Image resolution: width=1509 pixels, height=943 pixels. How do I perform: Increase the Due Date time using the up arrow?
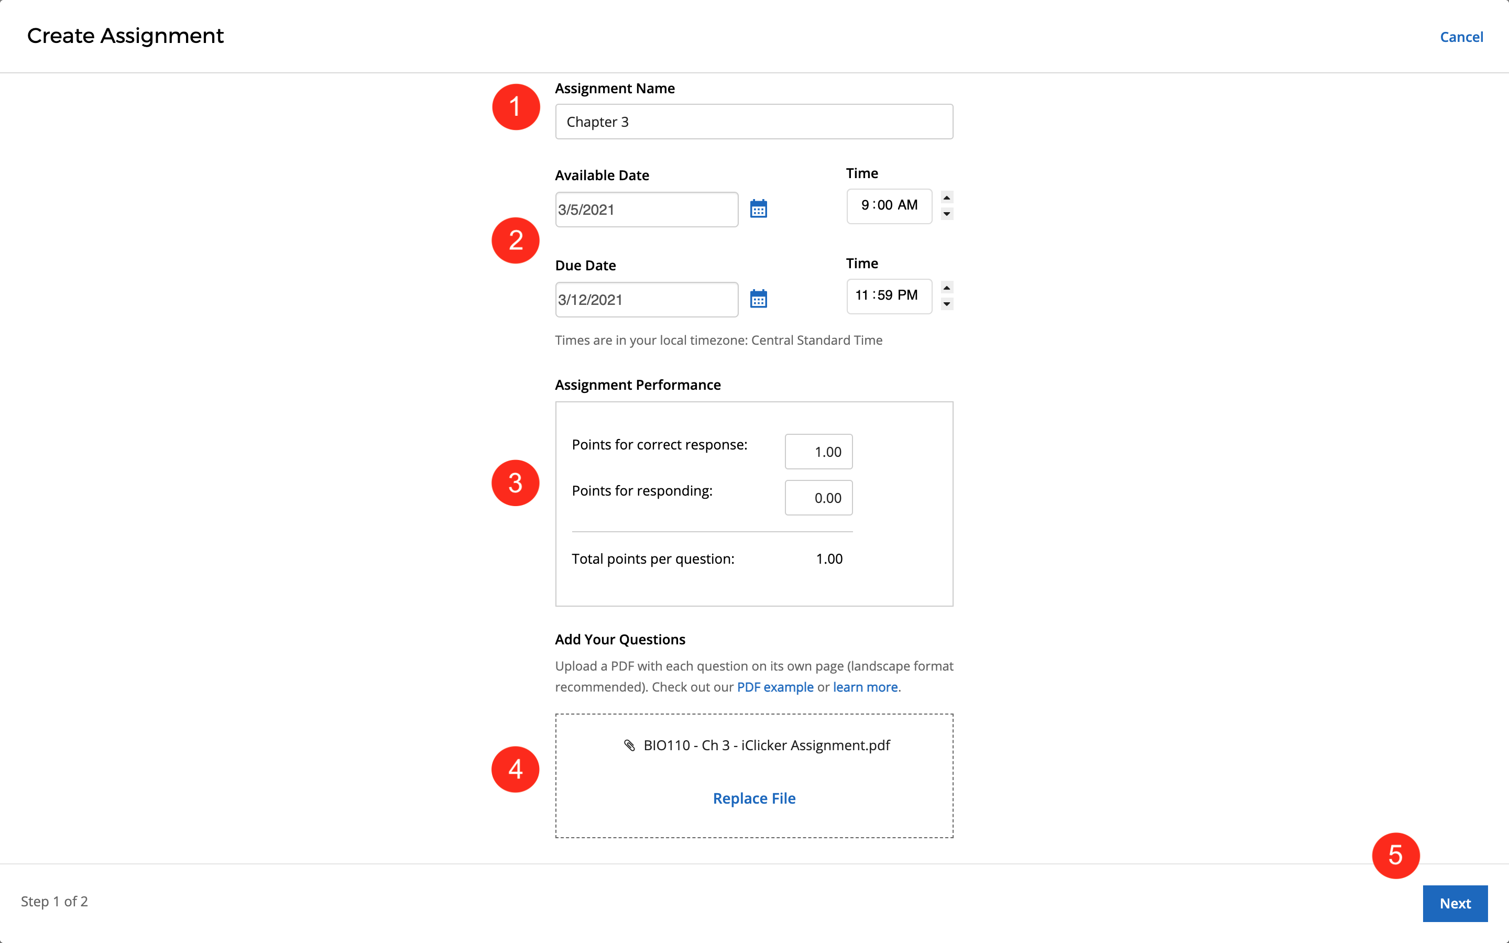(x=946, y=288)
